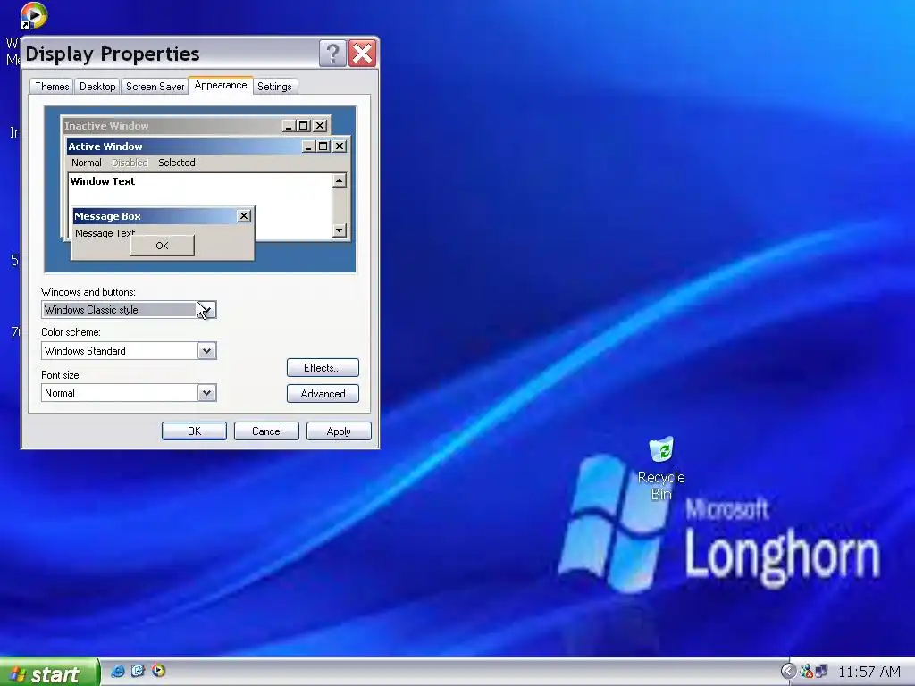Viewport: 915px width, 686px height.
Task: Click the preview Message Box close icon
Action: coord(244,216)
